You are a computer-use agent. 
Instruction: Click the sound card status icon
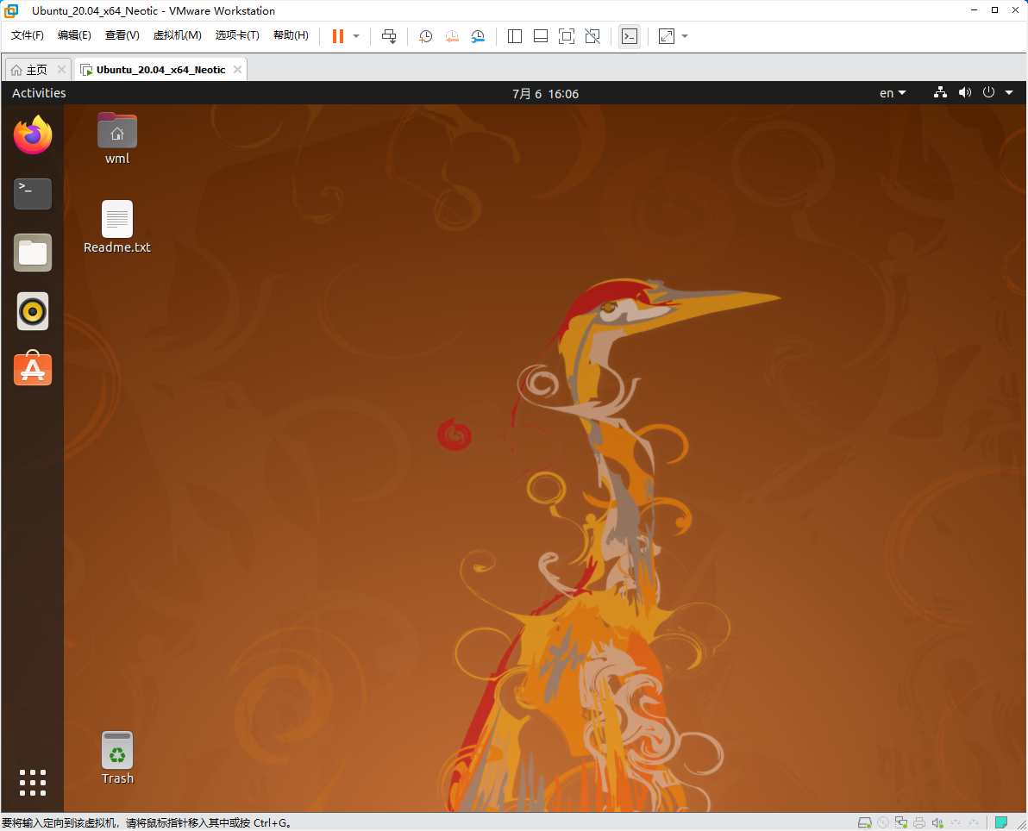click(937, 822)
